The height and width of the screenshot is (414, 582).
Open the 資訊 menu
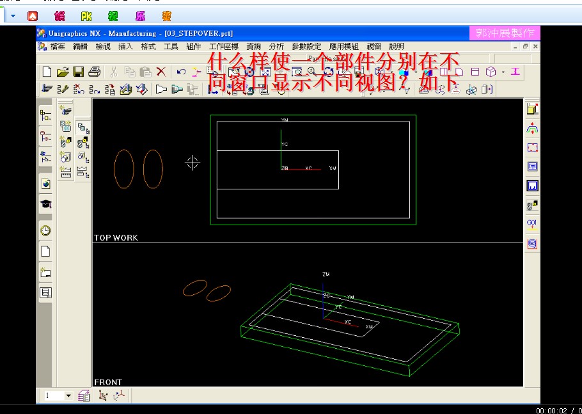[253, 47]
